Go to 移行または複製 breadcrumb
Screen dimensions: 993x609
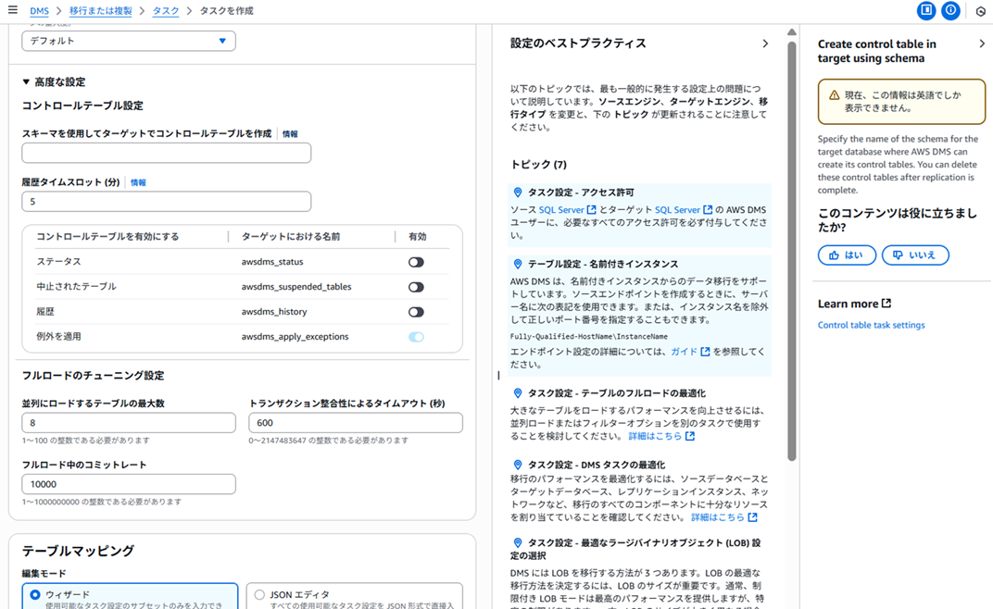101,11
